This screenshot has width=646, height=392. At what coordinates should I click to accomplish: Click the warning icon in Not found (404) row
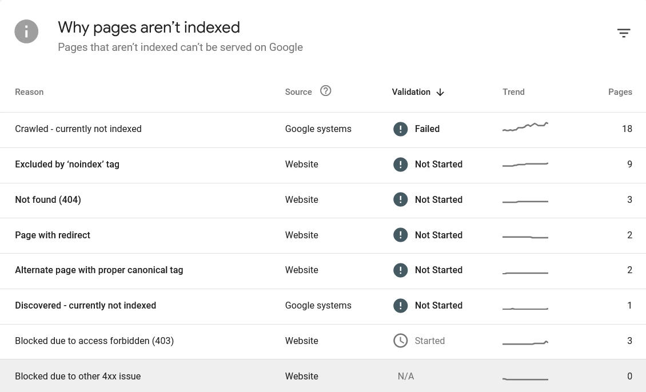pyautogui.click(x=400, y=199)
